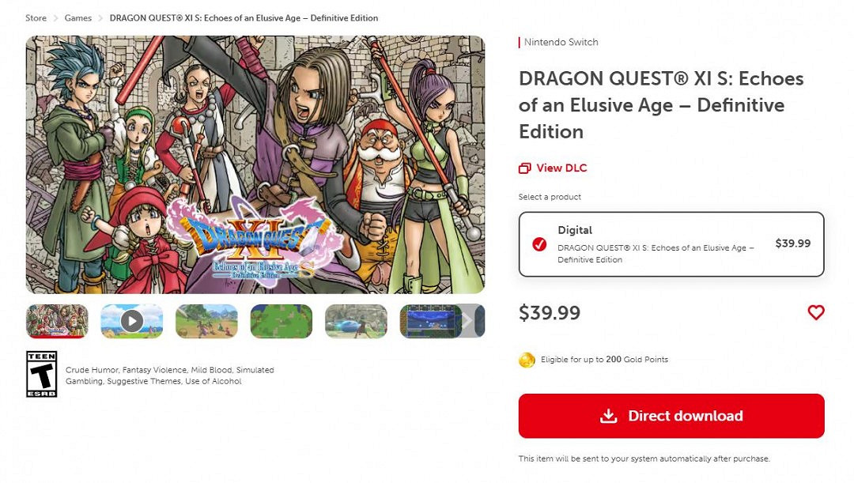The height and width of the screenshot is (483, 854).
Task: Click the DRAGON QUEST breadcrumb title
Action: (244, 18)
